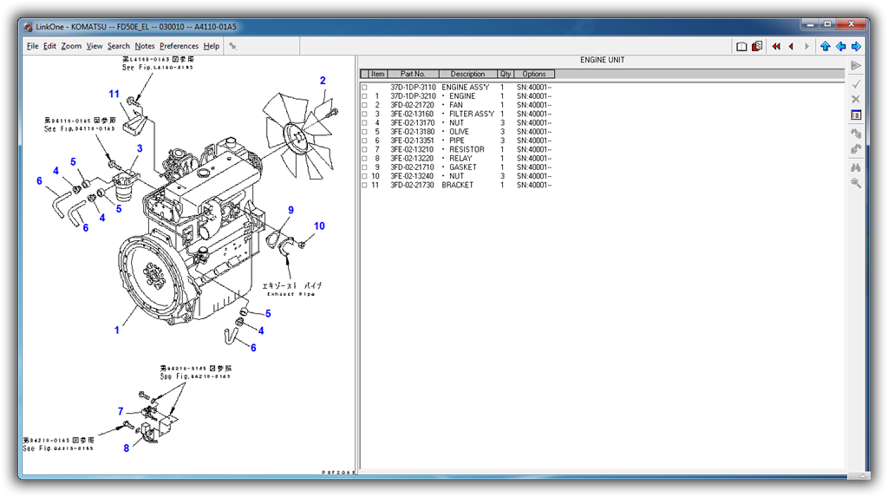Tick the checkbox for item 3 FILTER ASS'Y

(364, 114)
